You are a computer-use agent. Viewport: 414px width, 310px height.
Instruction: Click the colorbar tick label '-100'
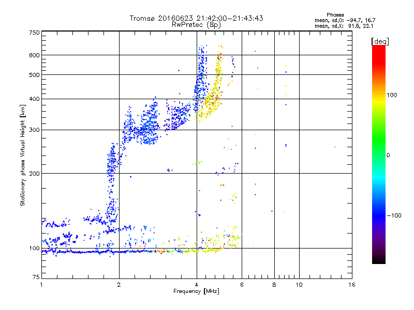[x=394, y=215]
